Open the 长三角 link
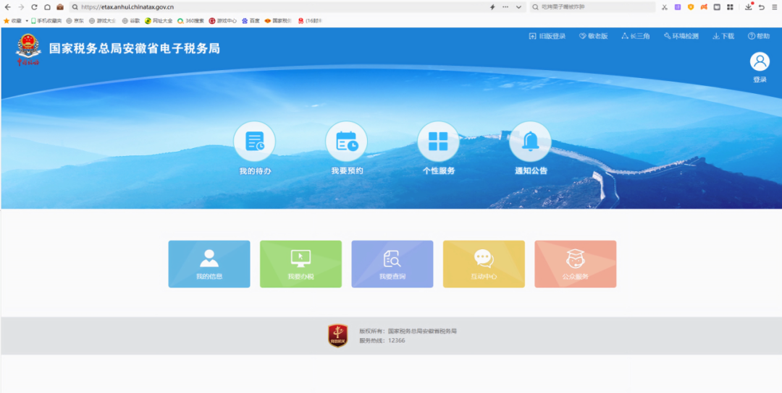Image resolution: width=782 pixels, height=393 pixels. pos(636,36)
